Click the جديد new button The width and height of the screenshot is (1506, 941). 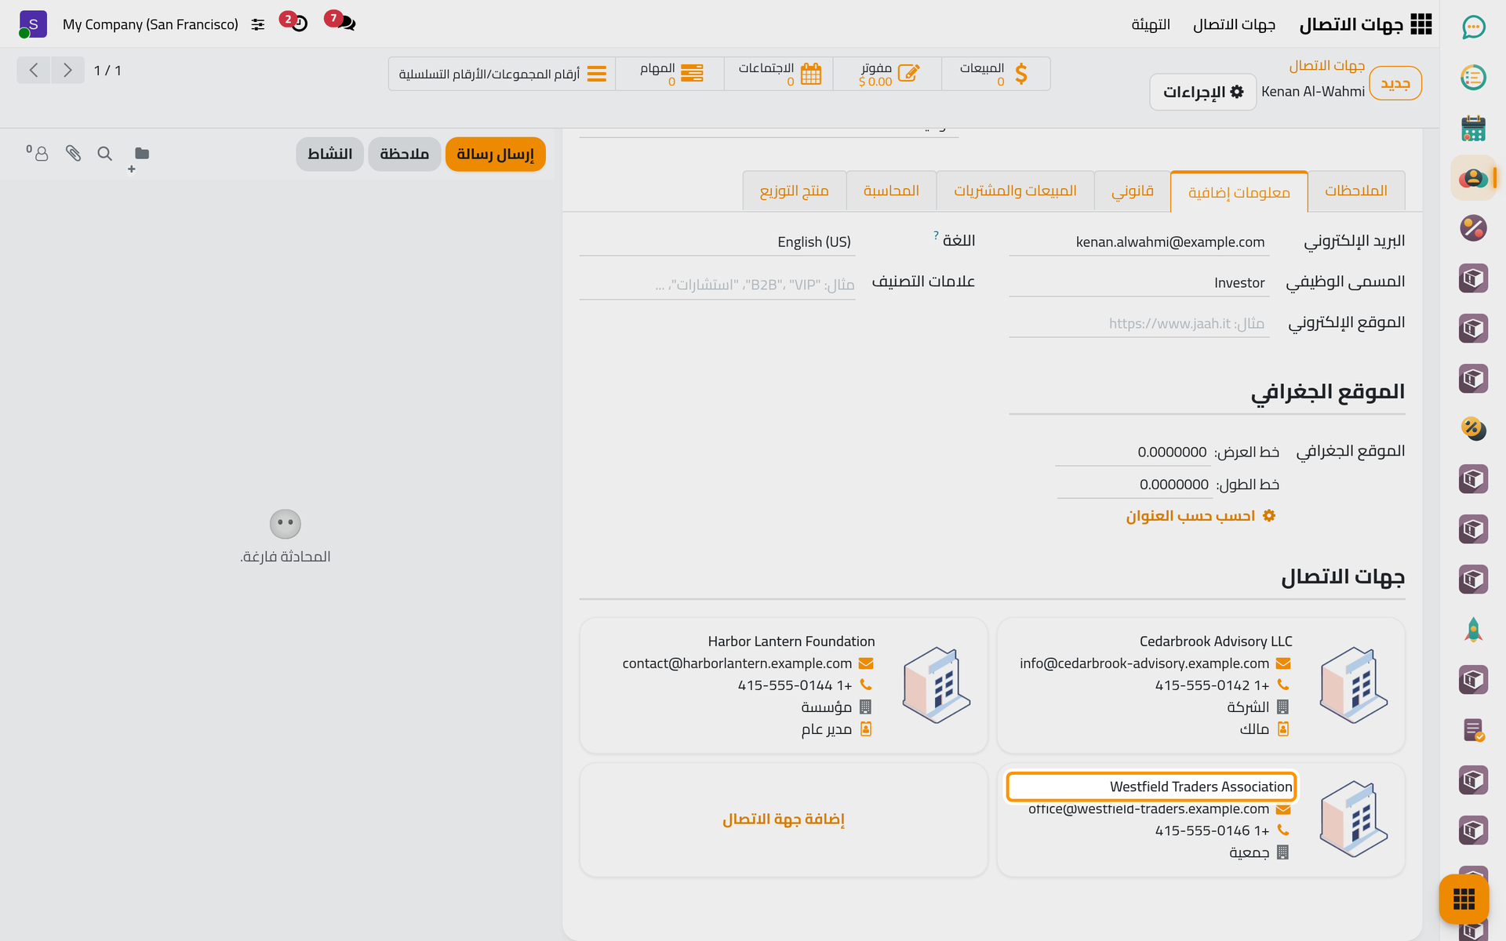1395,83
